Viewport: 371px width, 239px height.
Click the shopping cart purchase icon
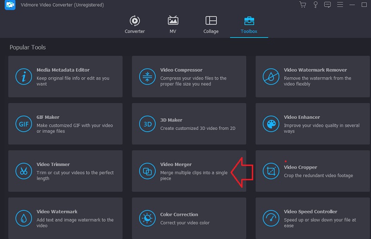pyautogui.click(x=303, y=5)
